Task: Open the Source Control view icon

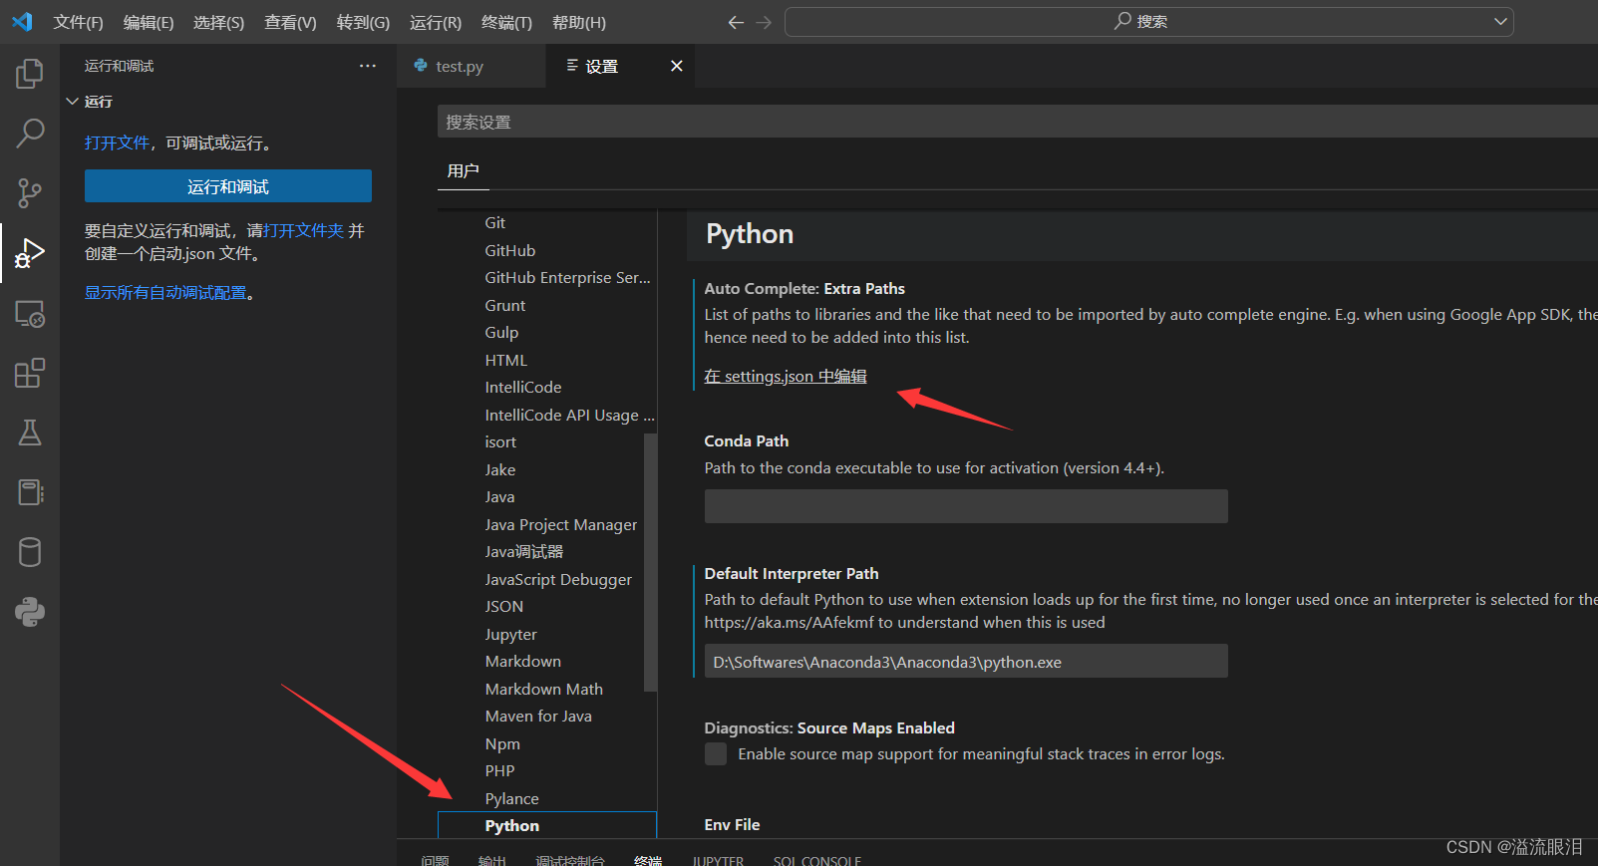Action: pyautogui.click(x=30, y=192)
